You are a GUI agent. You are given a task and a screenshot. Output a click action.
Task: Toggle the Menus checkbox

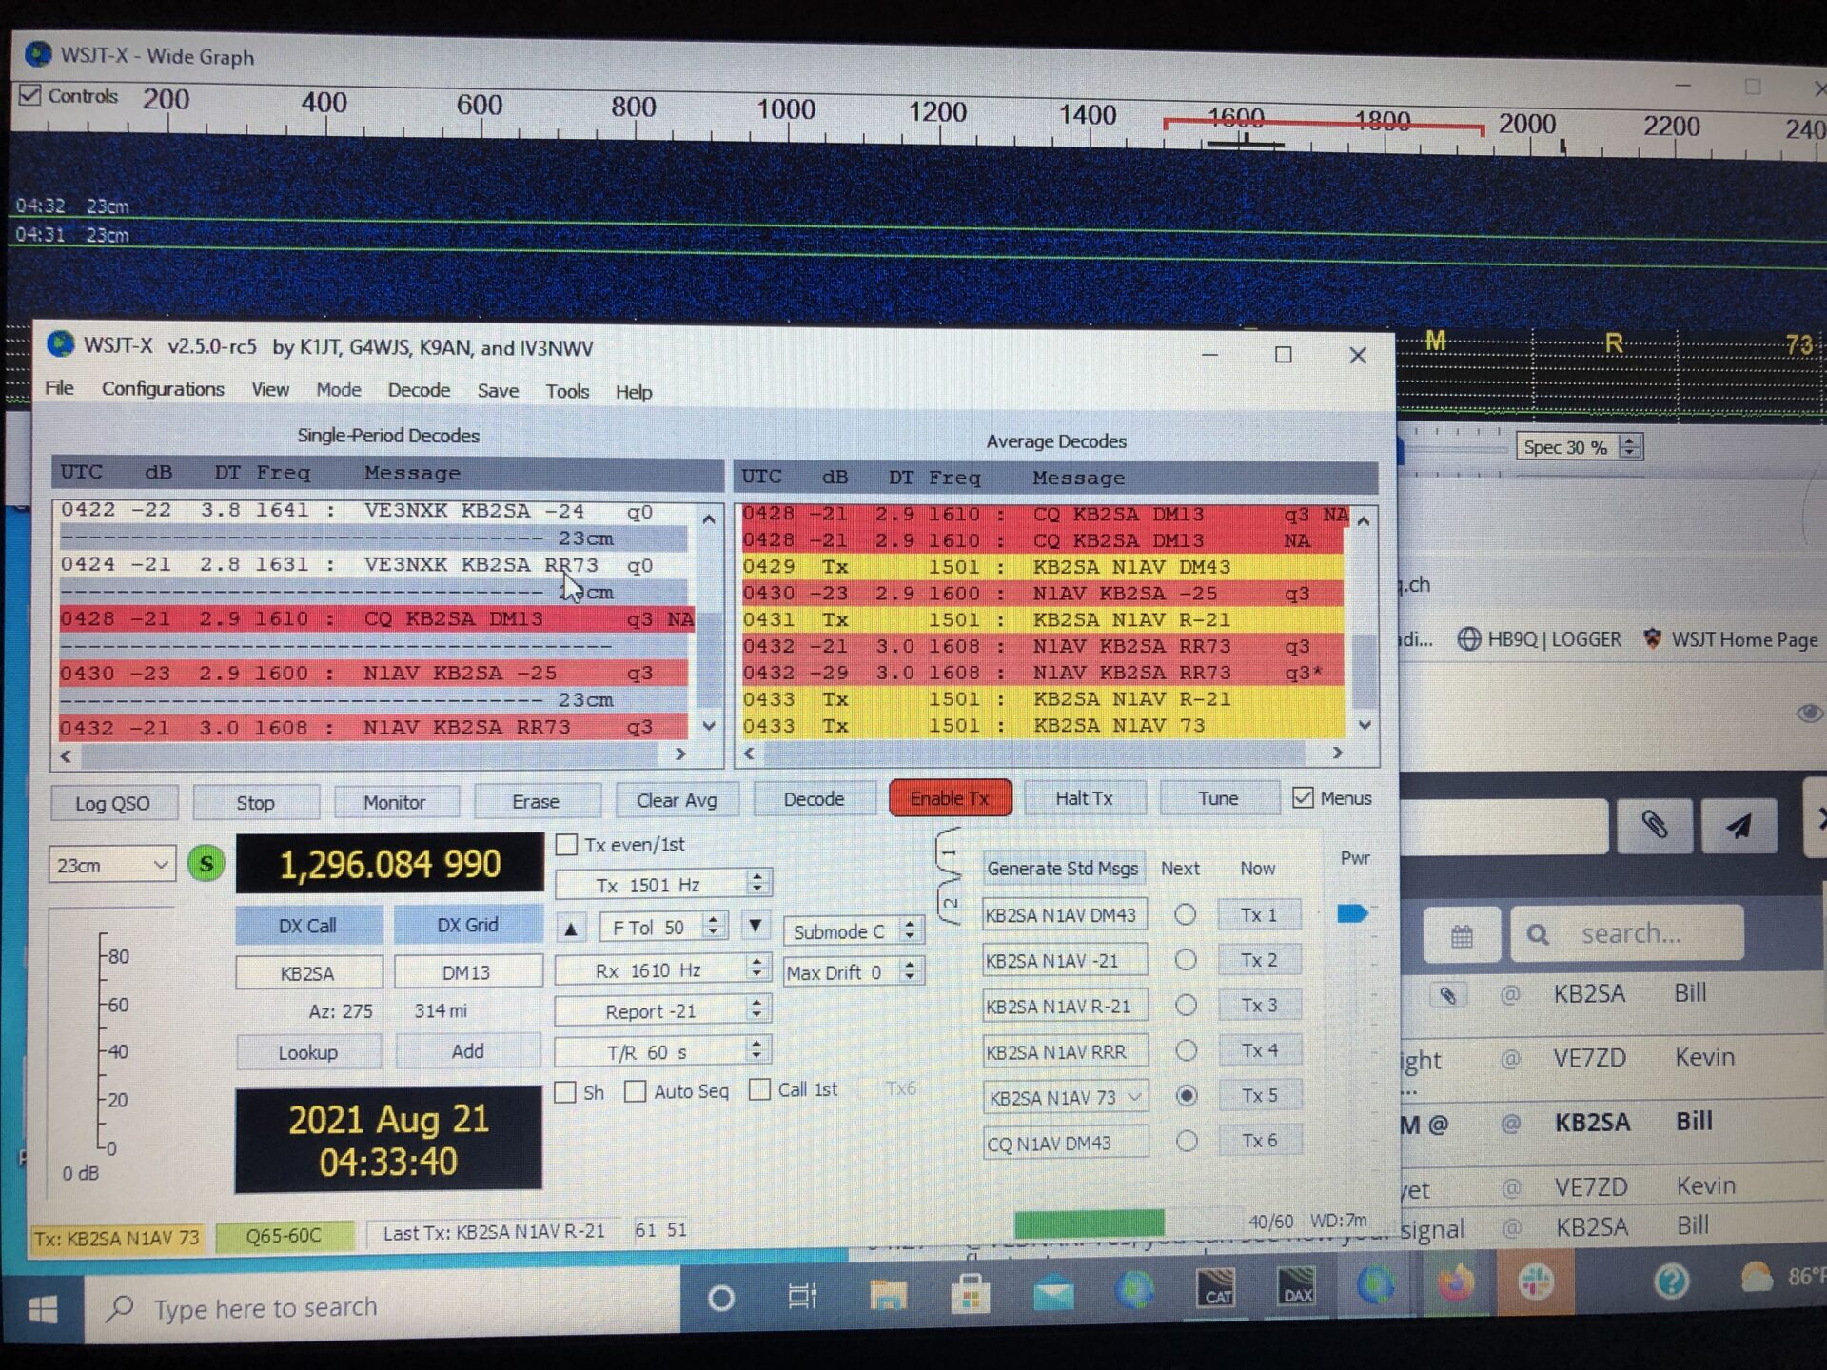click(1303, 797)
